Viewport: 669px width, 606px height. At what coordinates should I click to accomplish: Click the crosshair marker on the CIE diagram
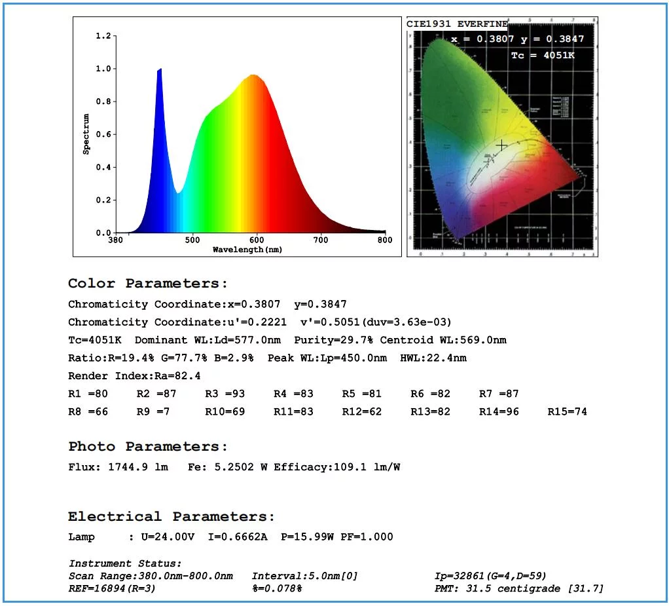tap(500, 144)
